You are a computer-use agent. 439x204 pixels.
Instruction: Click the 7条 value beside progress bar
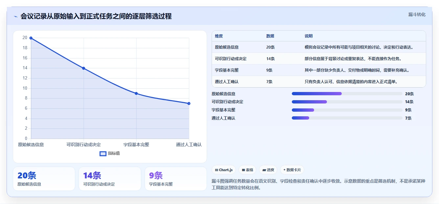tap(408, 118)
